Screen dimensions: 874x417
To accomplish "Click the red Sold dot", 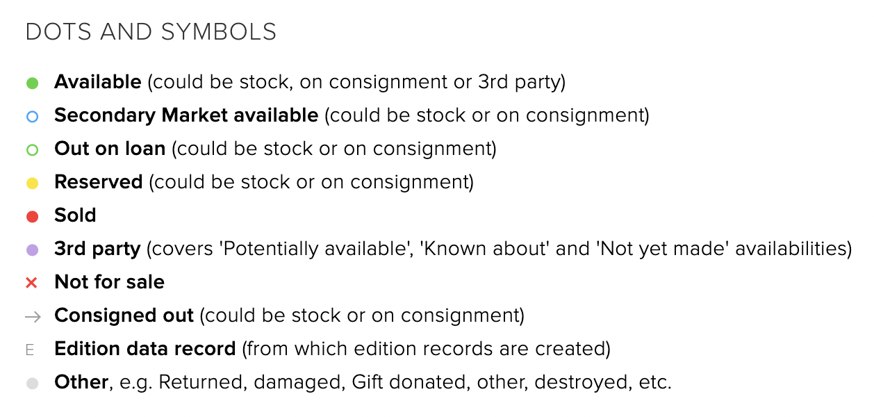I will (32, 217).
